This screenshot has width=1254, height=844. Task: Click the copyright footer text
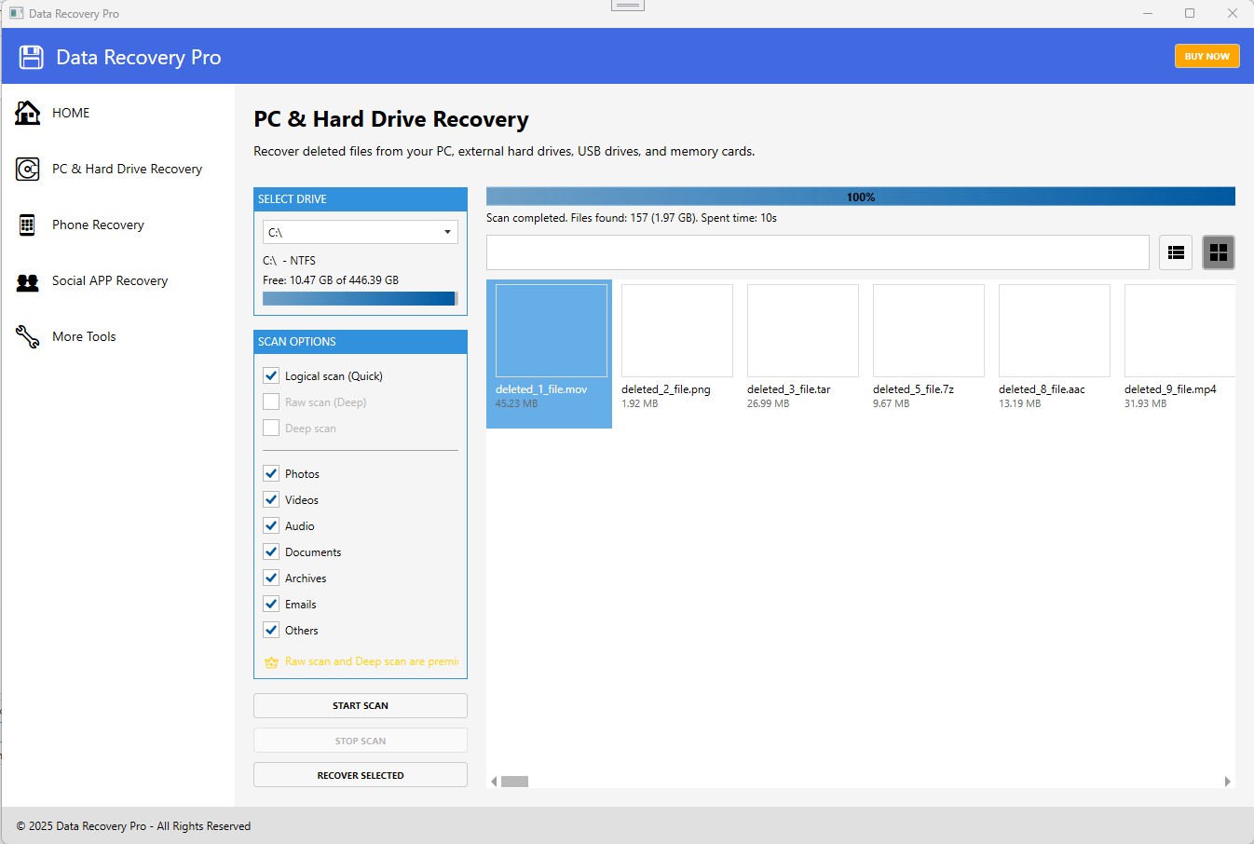[133, 826]
